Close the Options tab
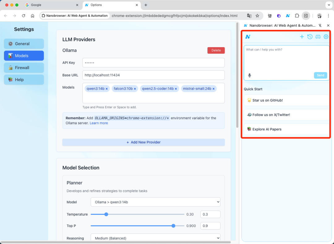Image resolution: width=334 pixels, height=244 pixels. tap(137, 5)
